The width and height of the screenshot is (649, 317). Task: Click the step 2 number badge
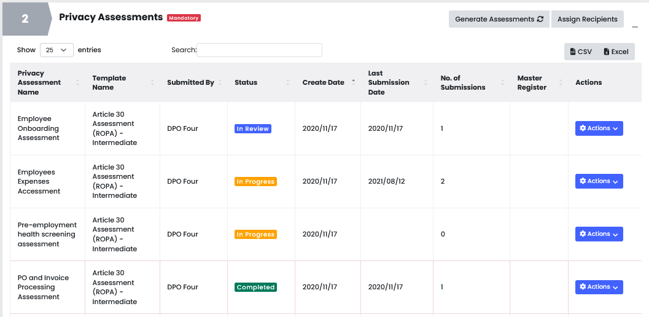25,19
